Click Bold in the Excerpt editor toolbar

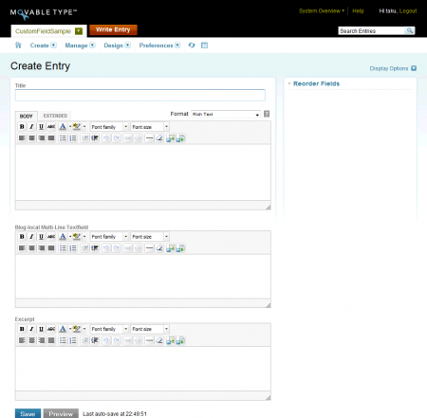tap(22, 329)
